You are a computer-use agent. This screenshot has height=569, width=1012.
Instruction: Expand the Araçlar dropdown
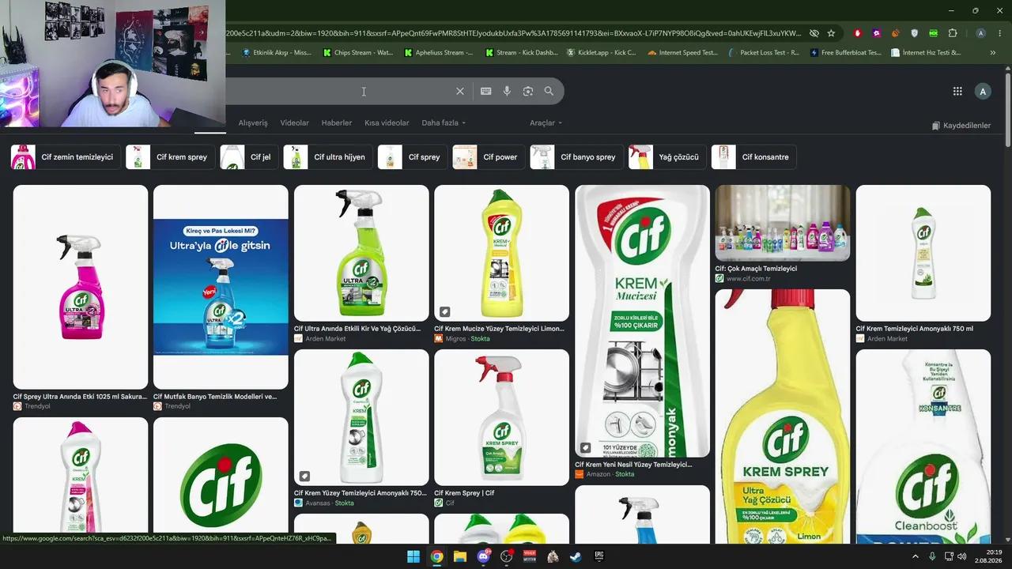pos(546,122)
